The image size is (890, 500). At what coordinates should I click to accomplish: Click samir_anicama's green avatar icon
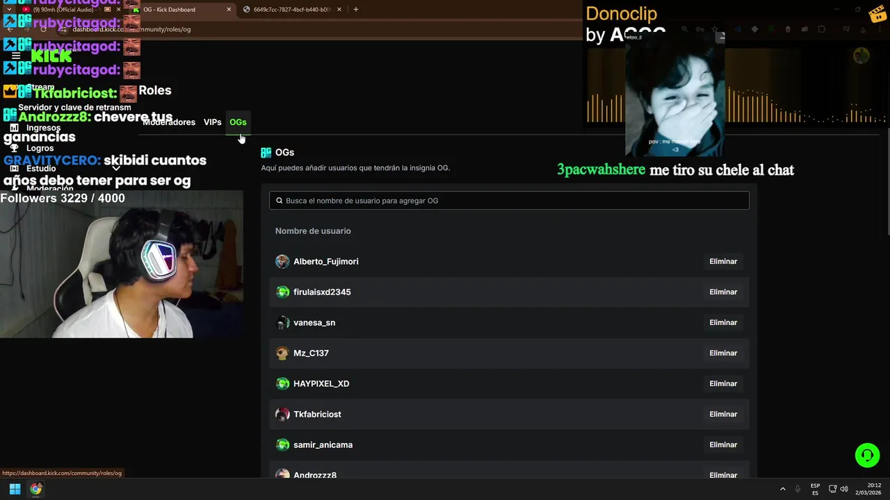point(282,444)
